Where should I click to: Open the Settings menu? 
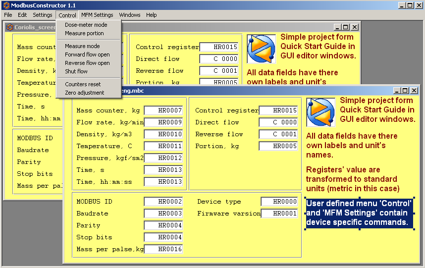(x=42, y=15)
